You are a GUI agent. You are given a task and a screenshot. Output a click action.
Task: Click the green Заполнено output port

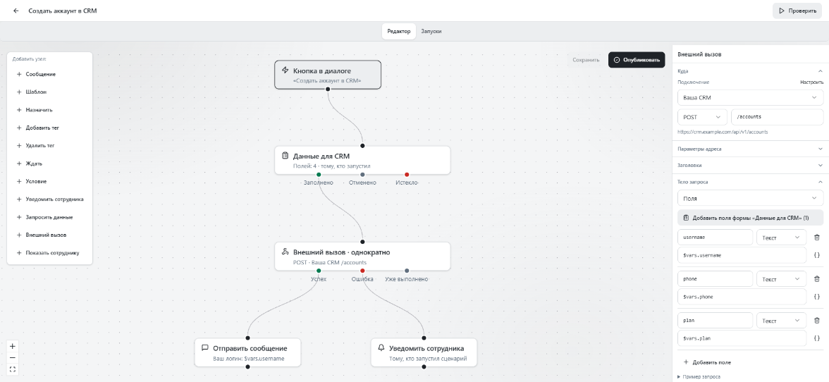319,174
